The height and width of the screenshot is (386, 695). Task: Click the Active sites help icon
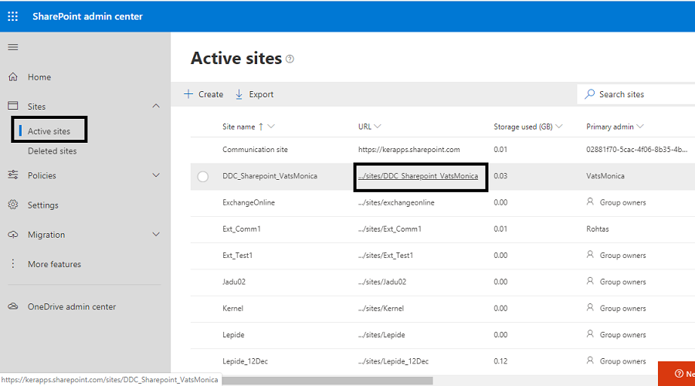(x=290, y=59)
